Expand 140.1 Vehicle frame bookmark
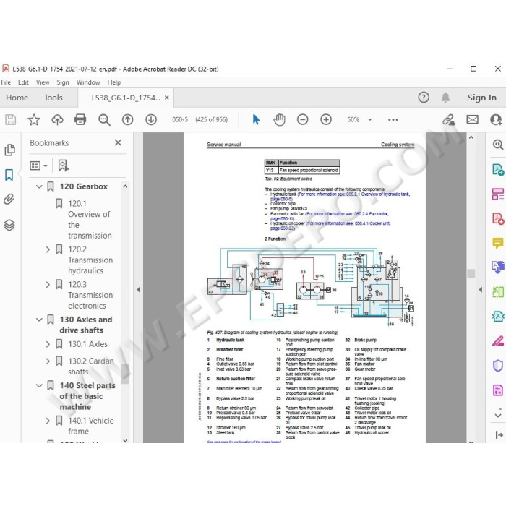The height and width of the screenshot is (506, 506). point(48,421)
